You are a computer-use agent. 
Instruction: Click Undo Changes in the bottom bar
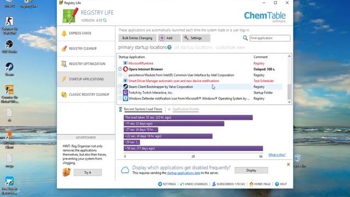click(x=194, y=184)
